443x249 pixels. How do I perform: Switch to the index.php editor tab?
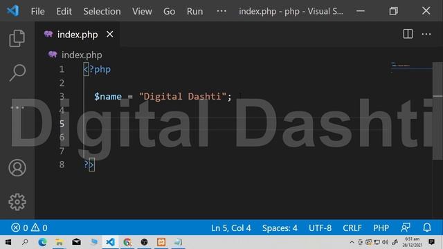78,35
